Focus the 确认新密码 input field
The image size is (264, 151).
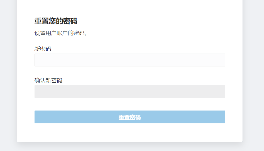click(130, 92)
